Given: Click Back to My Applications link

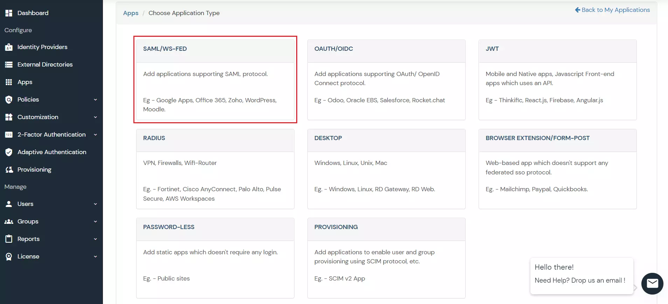Looking at the screenshot, I should coord(612,10).
